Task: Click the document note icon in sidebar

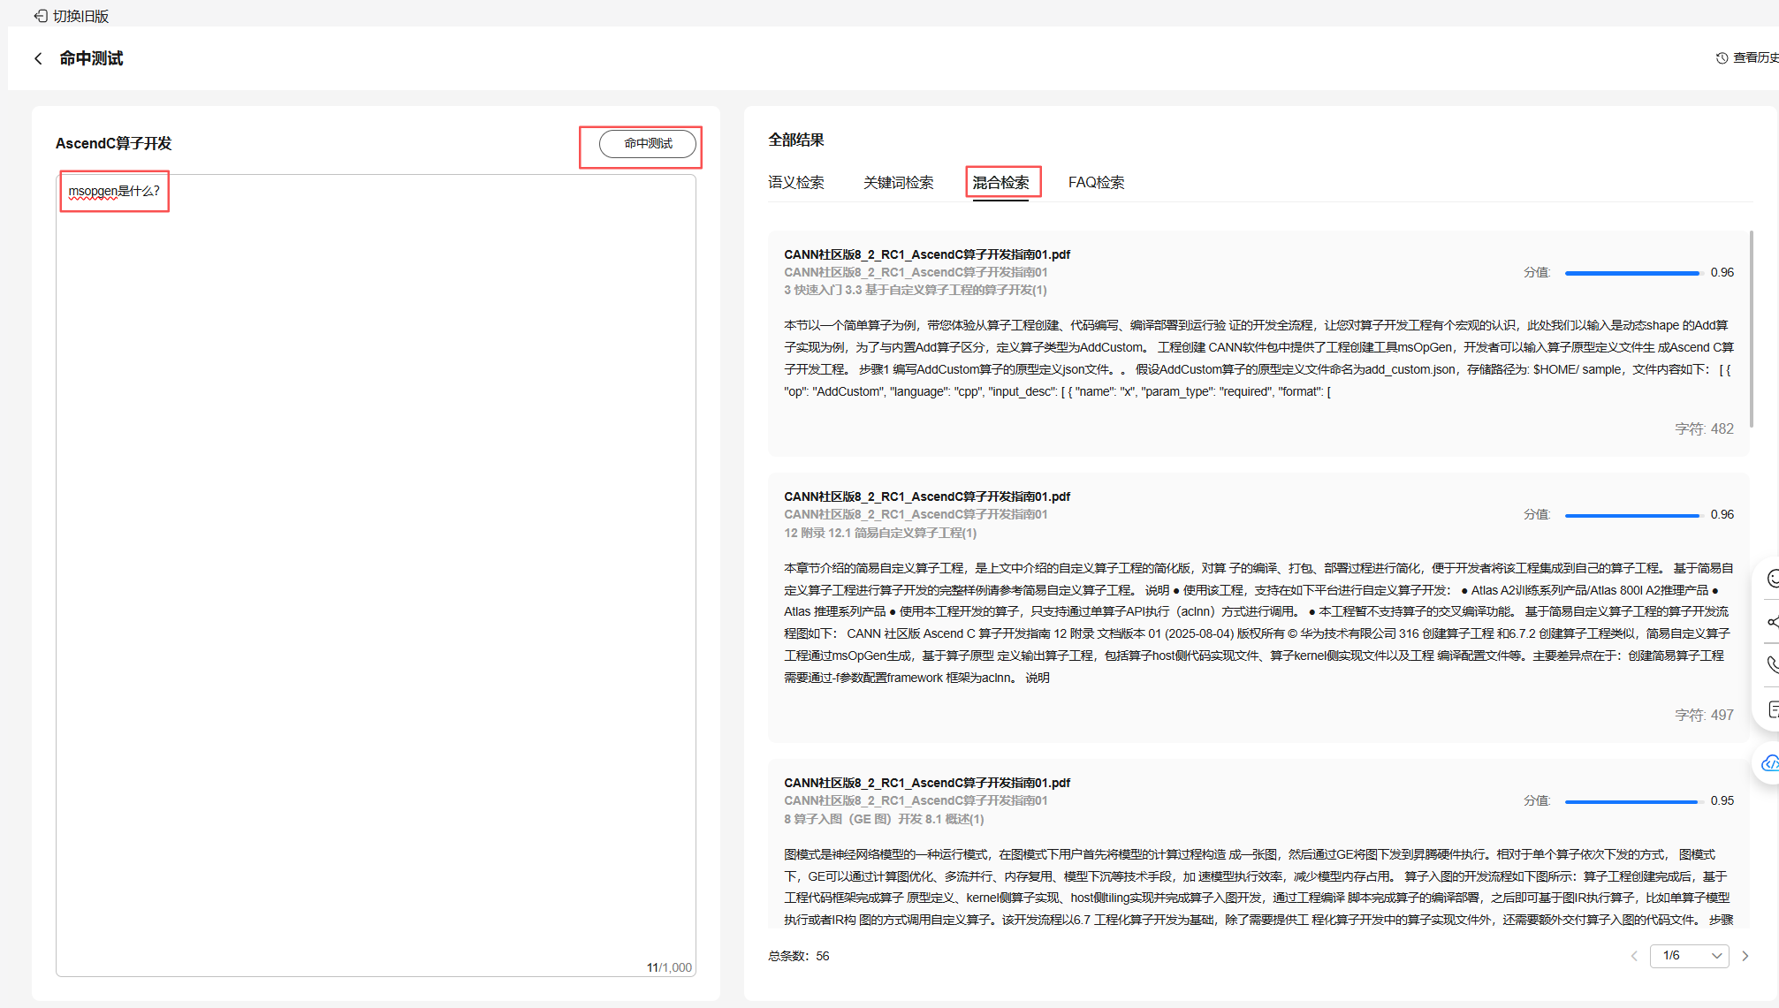Action: 1772,709
